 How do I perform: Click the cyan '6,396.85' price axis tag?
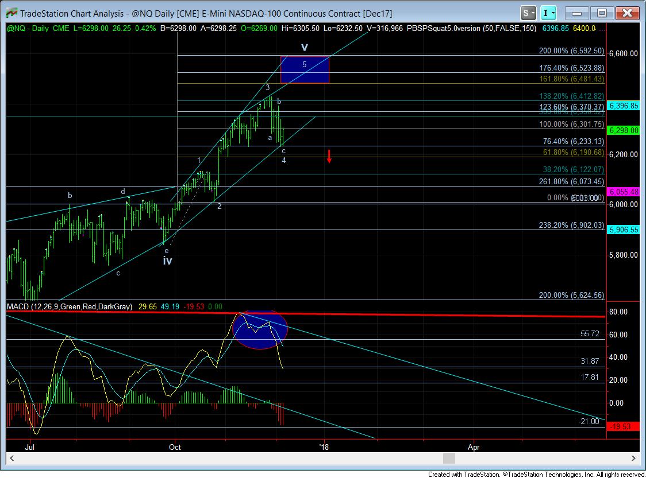tap(624, 106)
